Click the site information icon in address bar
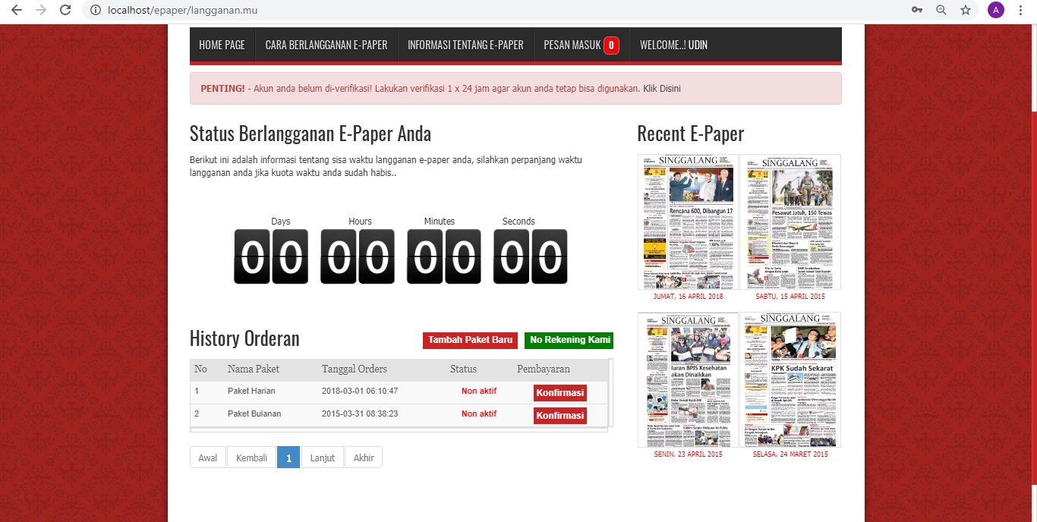The image size is (1037, 522). tap(95, 11)
